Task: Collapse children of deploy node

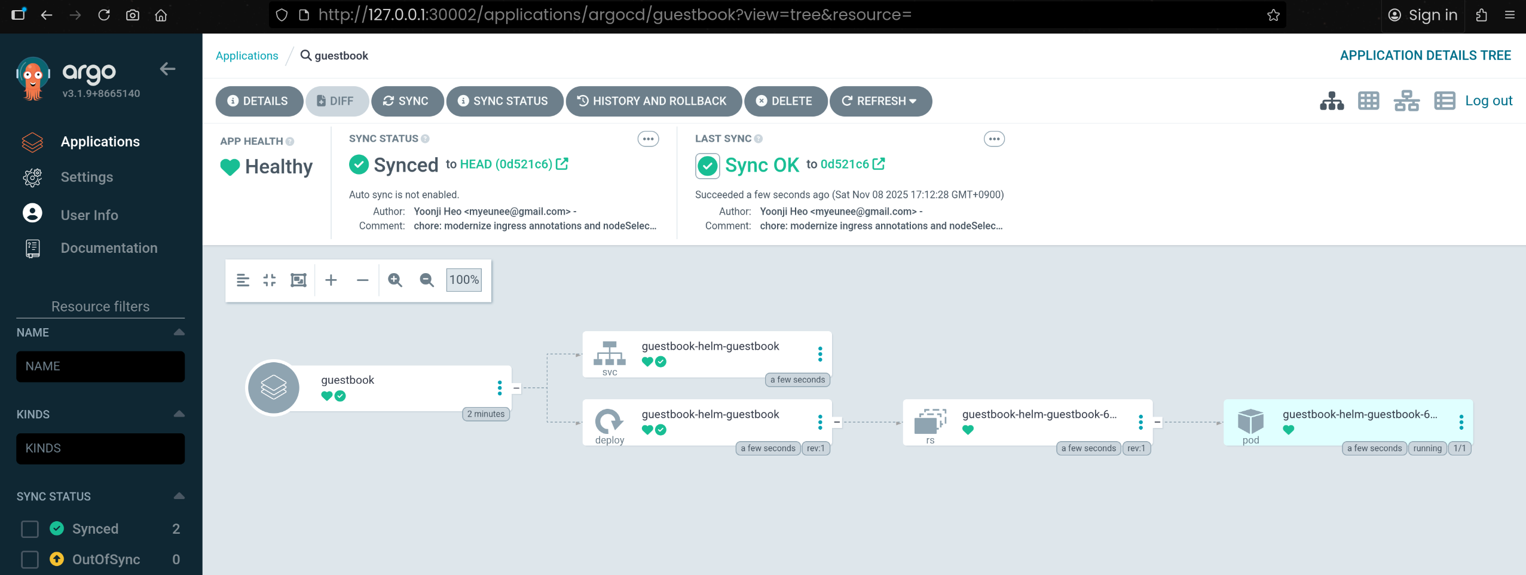Action: (837, 422)
